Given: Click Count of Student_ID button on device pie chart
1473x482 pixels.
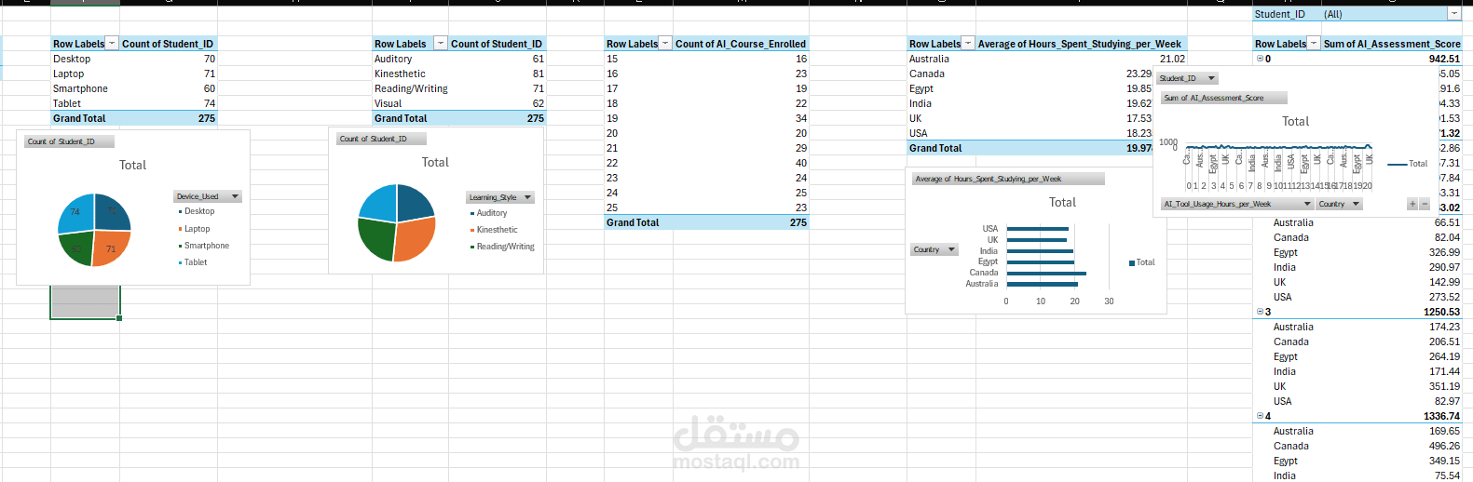Looking at the screenshot, I should pyautogui.click(x=70, y=141).
